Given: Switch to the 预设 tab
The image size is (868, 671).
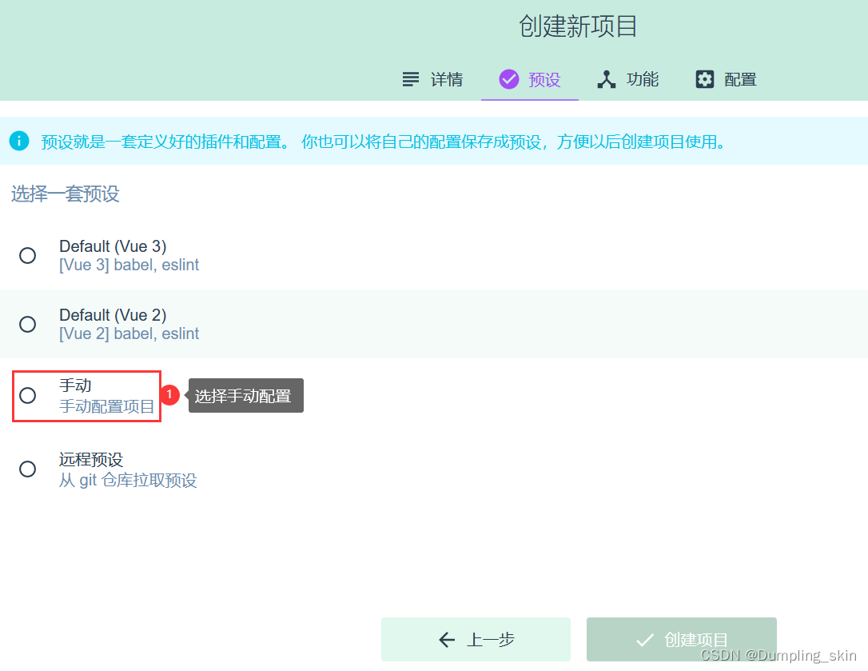Looking at the screenshot, I should (530, 79).
